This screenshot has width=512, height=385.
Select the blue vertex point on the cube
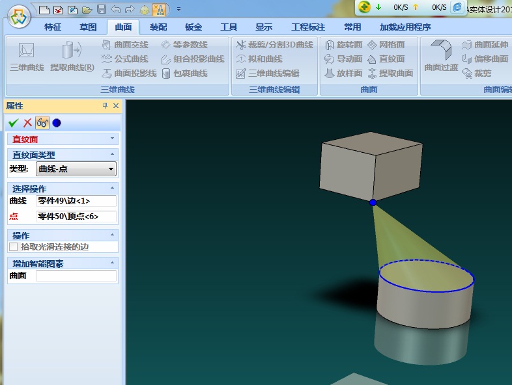(373, 203)
